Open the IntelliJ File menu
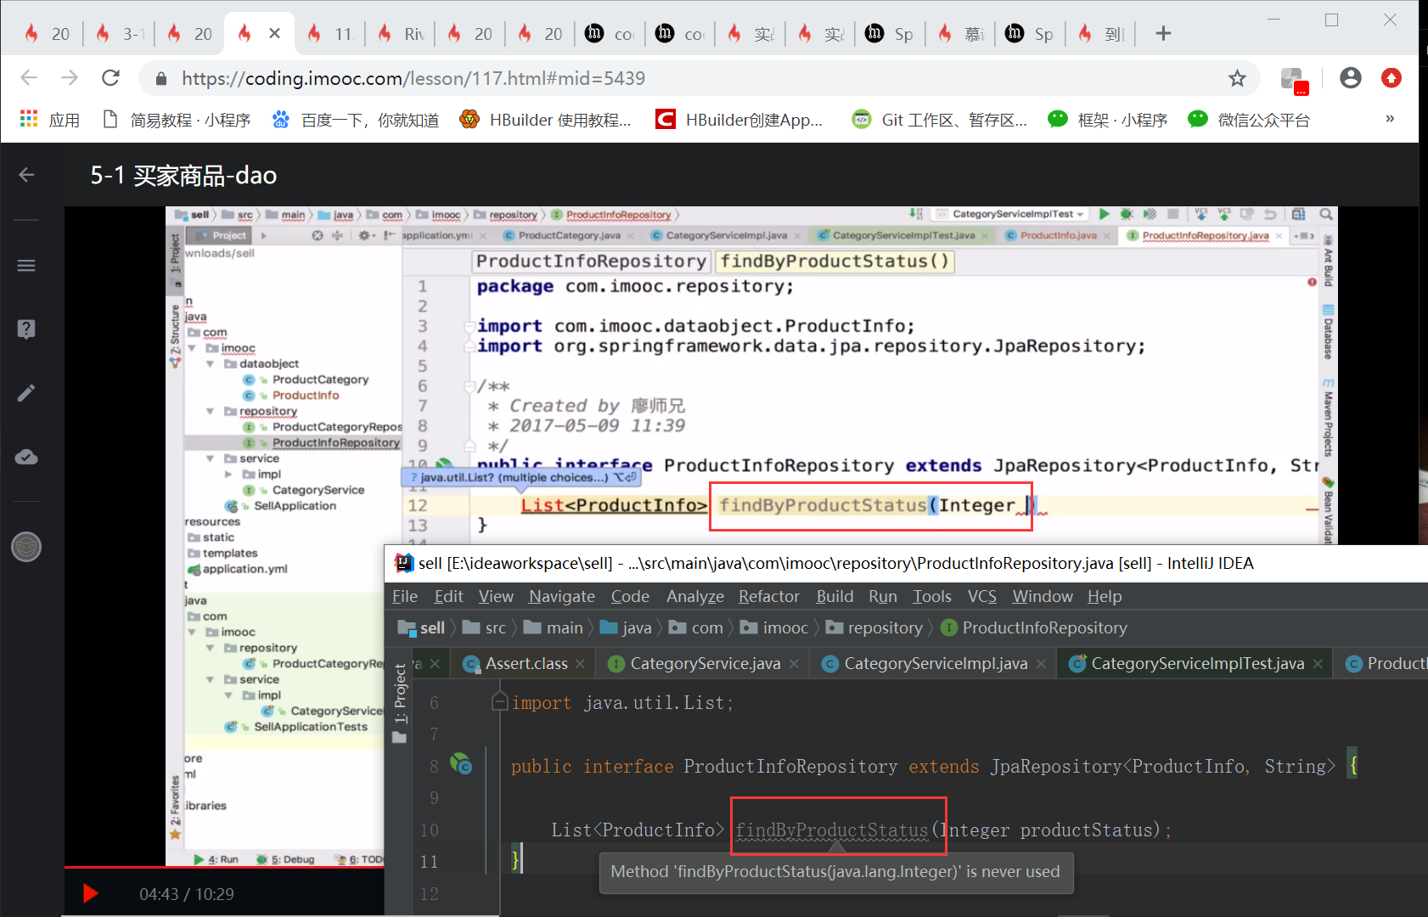This screenshot has width=1428, height=917. point(405,597)
